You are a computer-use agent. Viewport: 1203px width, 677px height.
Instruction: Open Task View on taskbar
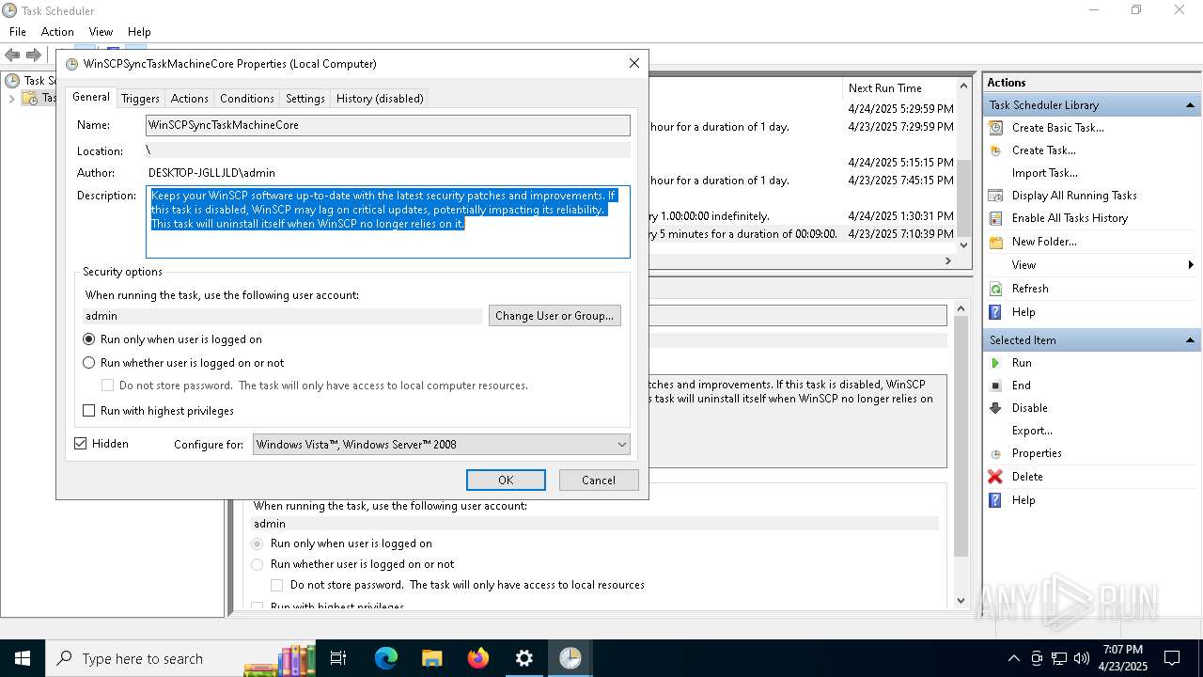(x=338, y=658)
